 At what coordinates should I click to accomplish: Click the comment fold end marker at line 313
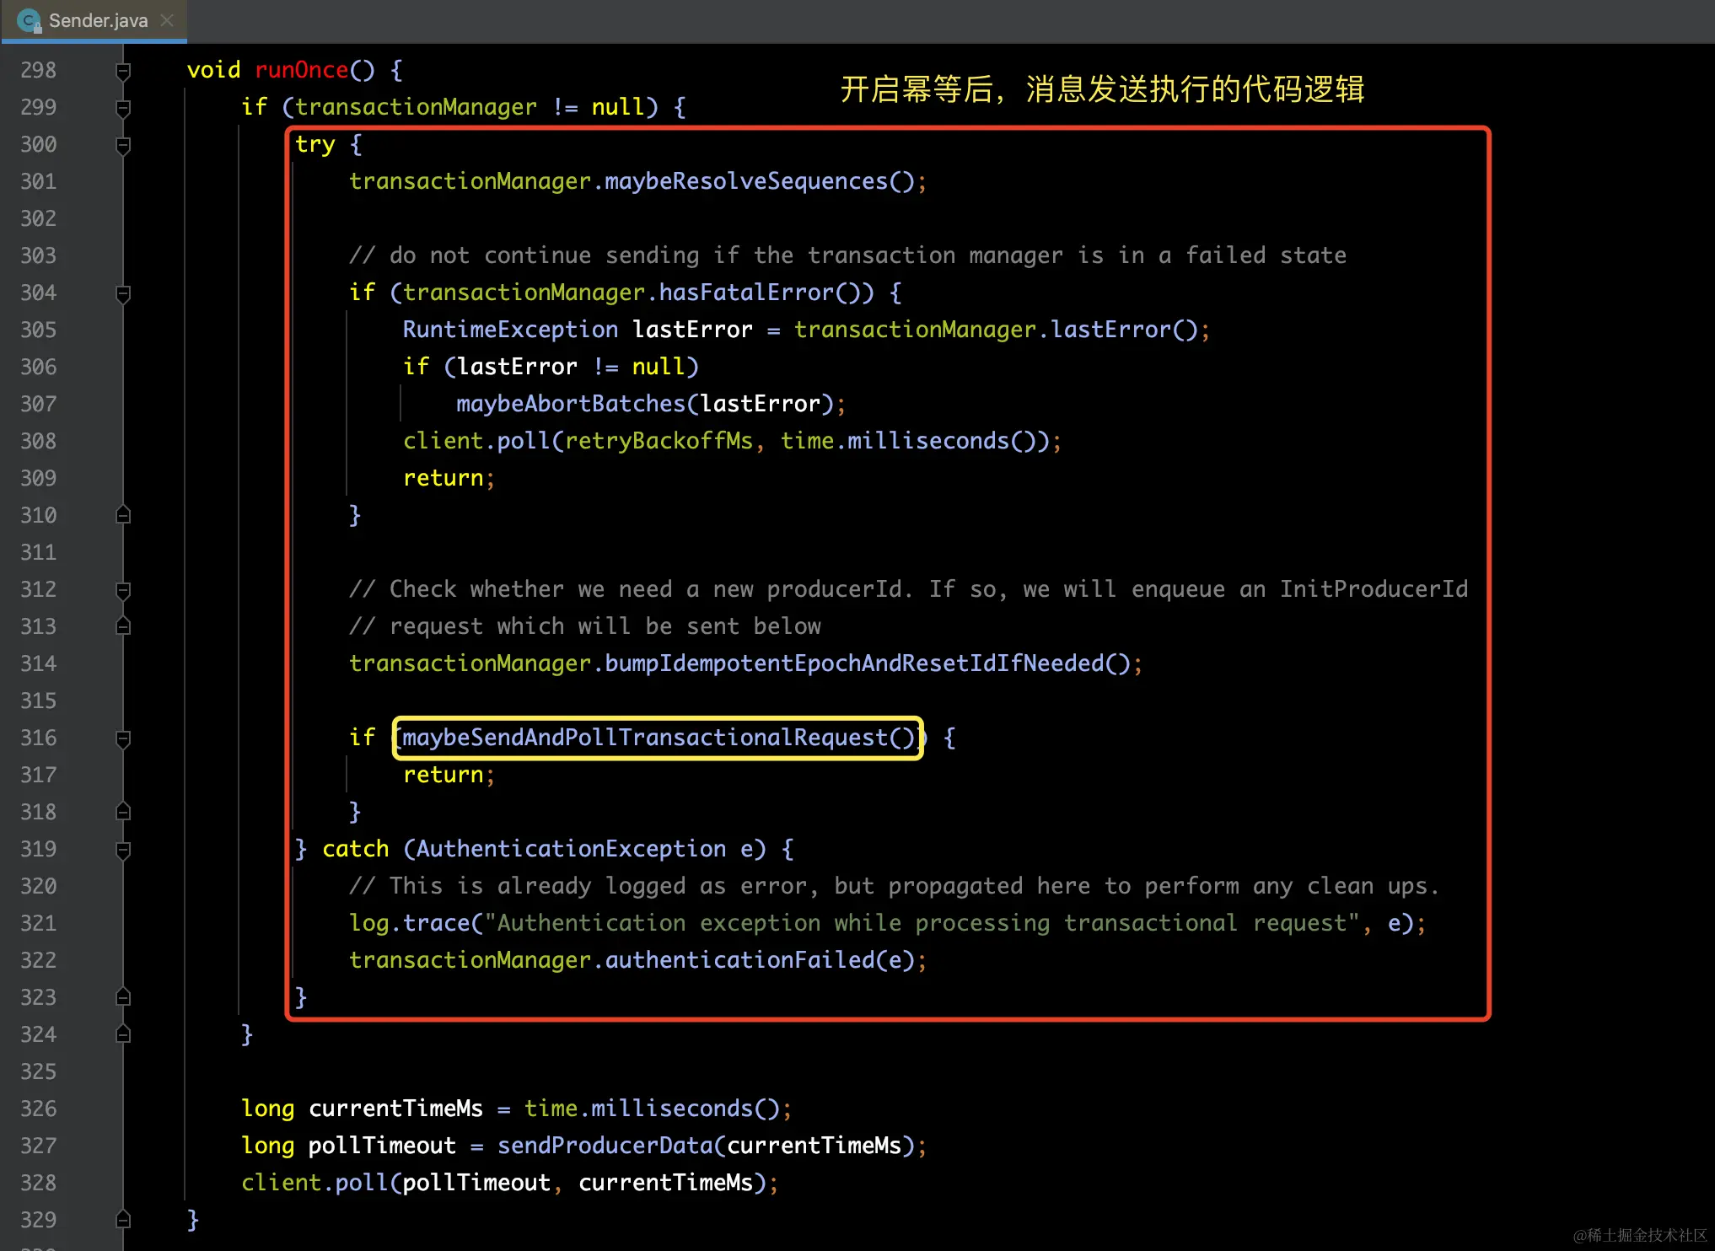point(123,625)
